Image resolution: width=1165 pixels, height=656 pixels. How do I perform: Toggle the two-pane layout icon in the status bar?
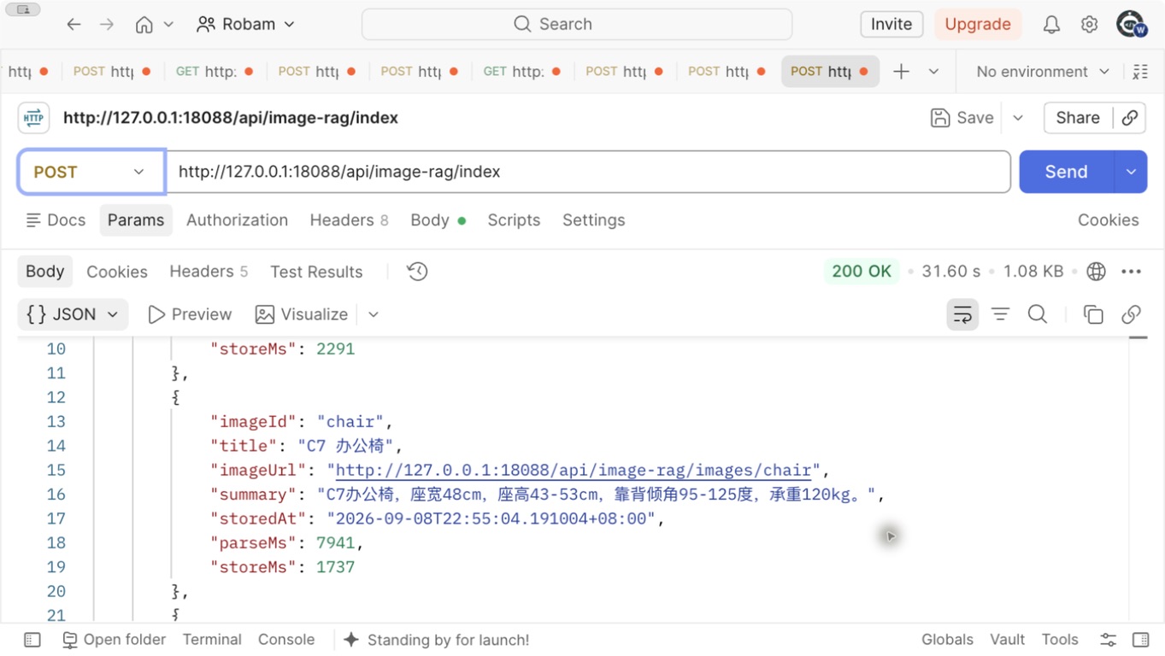[1140, 640]
